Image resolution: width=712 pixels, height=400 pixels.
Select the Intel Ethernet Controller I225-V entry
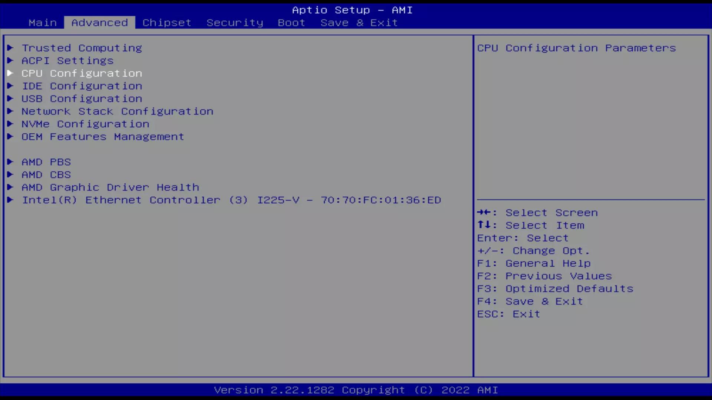coord(231,200)
